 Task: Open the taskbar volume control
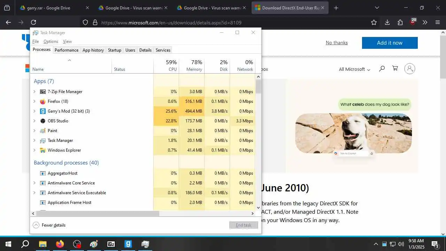tap(401, 244)
